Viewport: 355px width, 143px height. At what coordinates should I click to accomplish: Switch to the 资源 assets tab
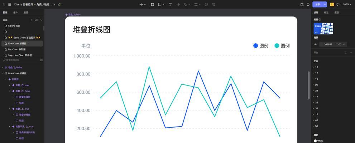point(26,13)
